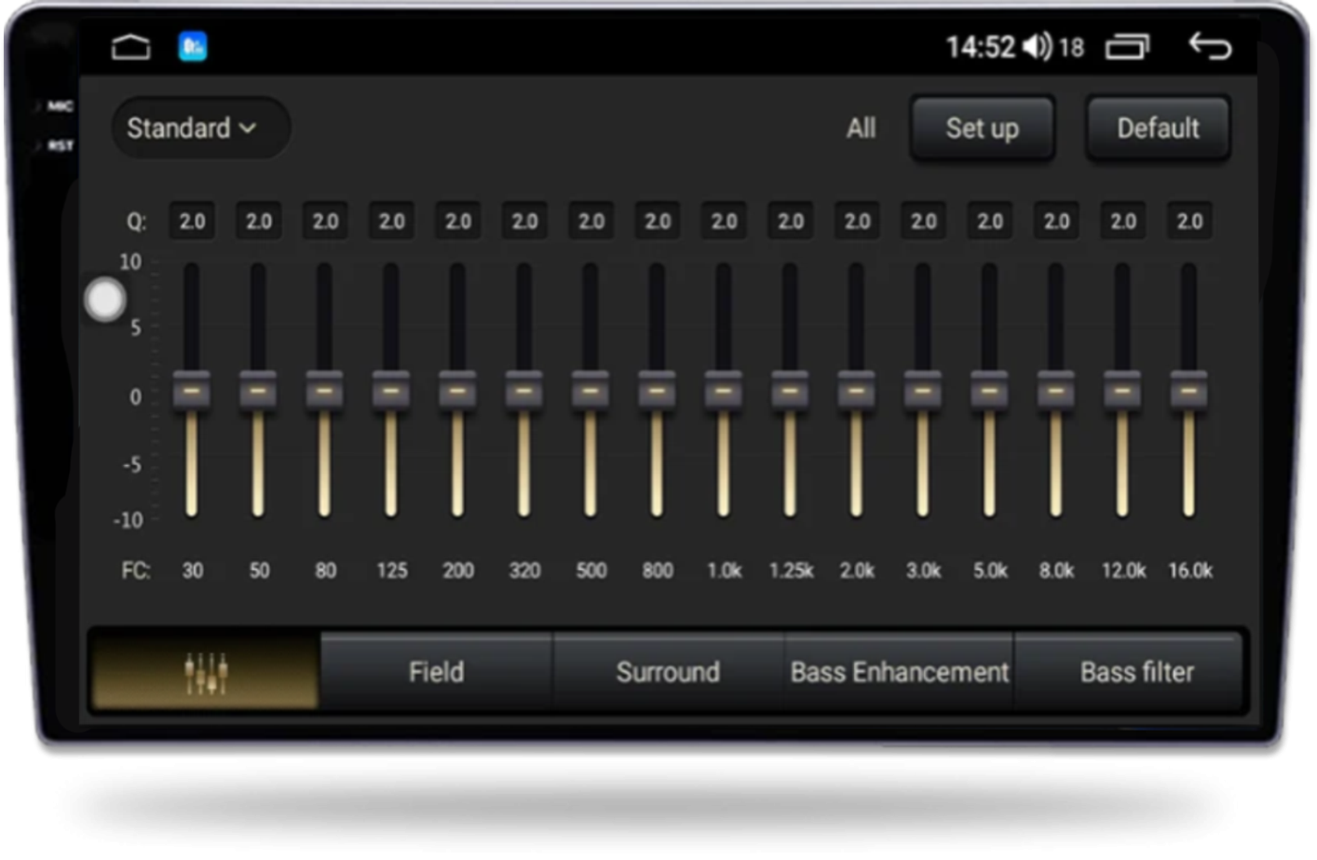Select the Q value box for 500 Hz
Image resolution: width=1317 pixels, height=860 pixels.
(591, 222)
